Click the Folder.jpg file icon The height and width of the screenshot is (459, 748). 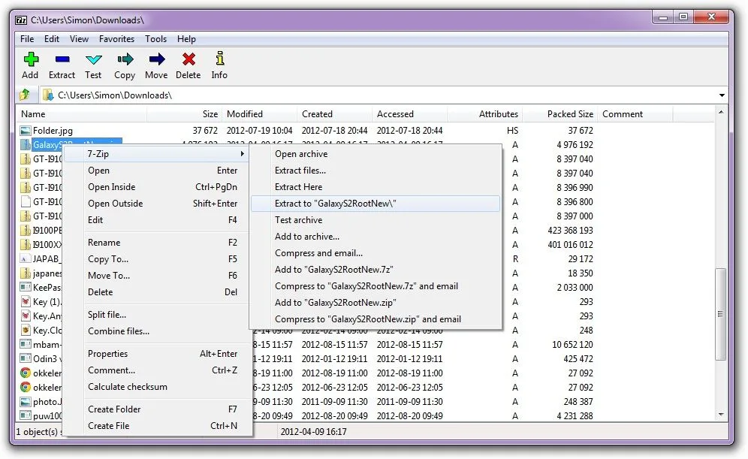point(26,130)
